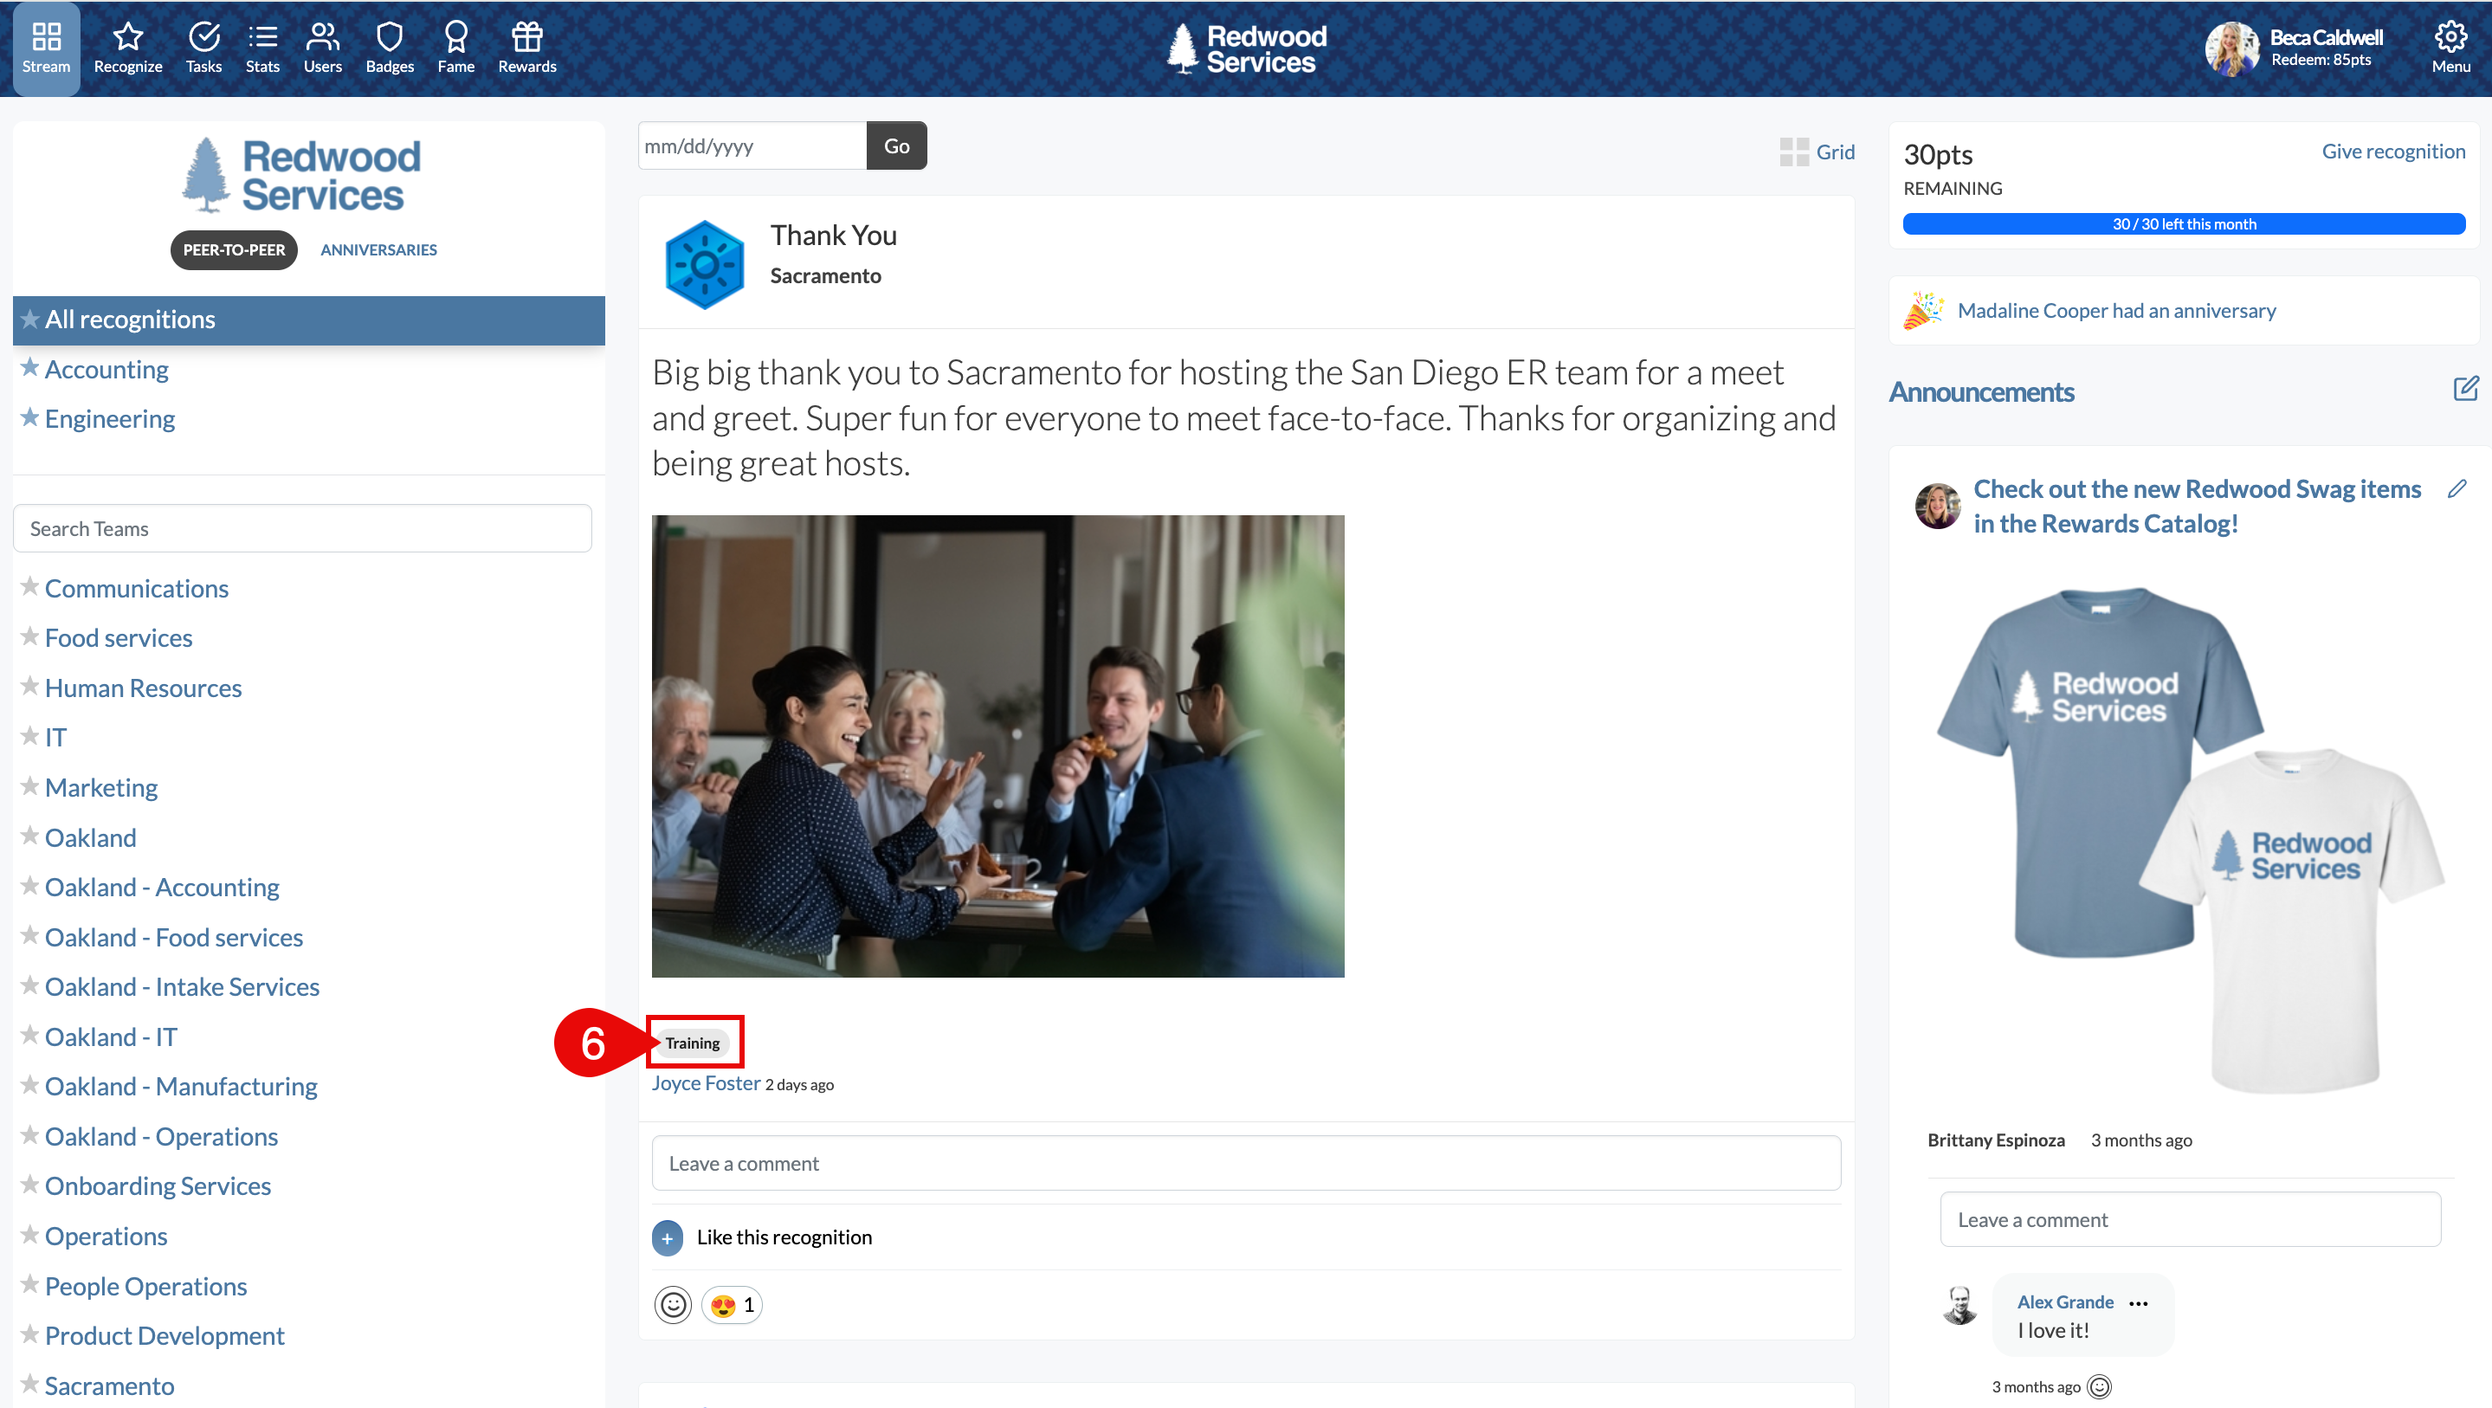Open Oakland - IT team
Screen dimensions: 2492x1408
click(111, 1037)
